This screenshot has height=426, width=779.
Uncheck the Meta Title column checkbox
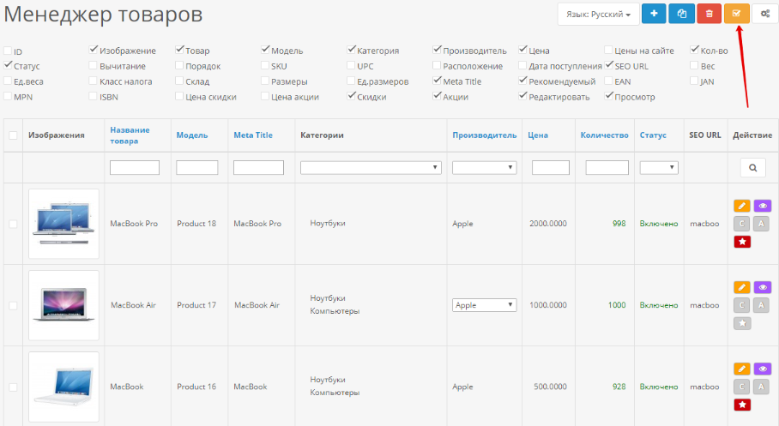tap(438, 81)
